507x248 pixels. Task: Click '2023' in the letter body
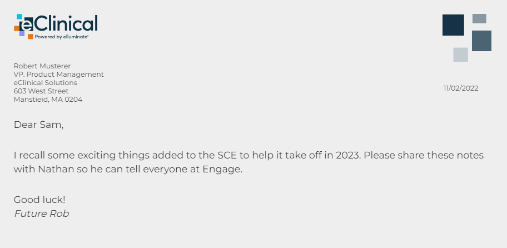[347, 155]
